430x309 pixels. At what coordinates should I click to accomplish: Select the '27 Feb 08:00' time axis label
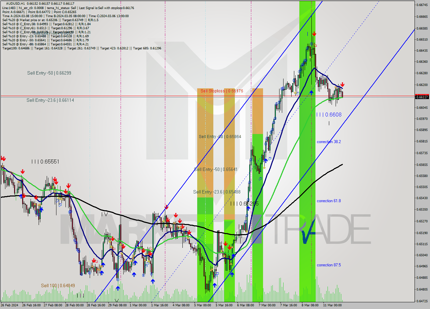tap(53, 305)
